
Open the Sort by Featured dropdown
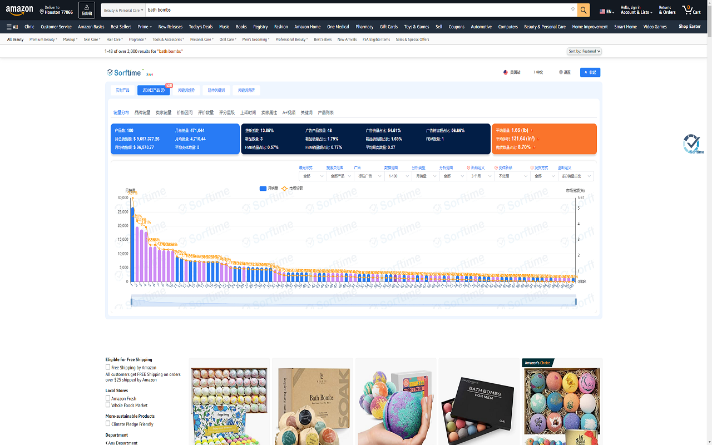click(585, 51)
